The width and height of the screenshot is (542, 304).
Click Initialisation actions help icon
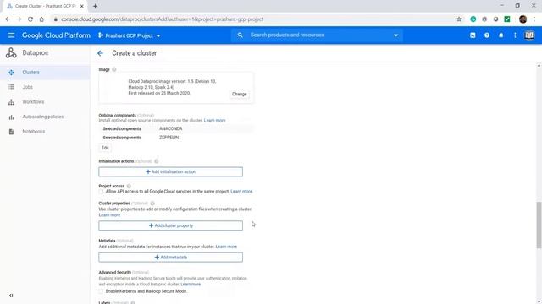point(156,161)
